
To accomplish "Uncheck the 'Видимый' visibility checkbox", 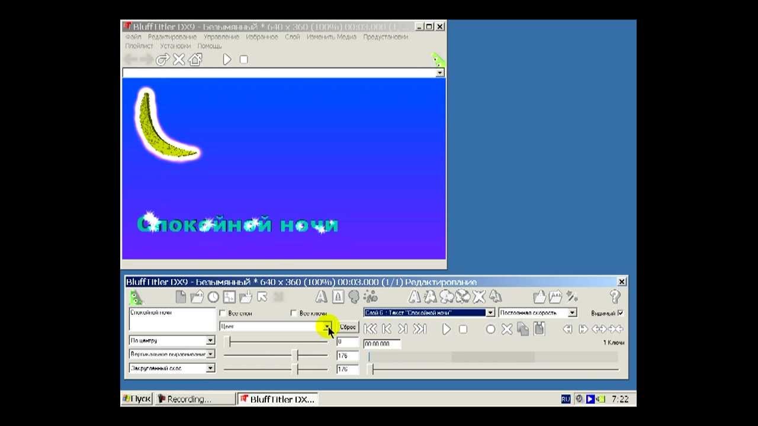I will point(620,312).
